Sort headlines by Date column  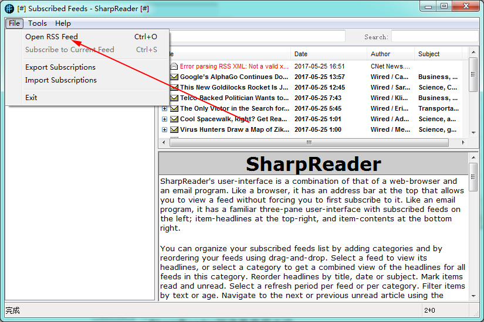(x=329, y=54)
